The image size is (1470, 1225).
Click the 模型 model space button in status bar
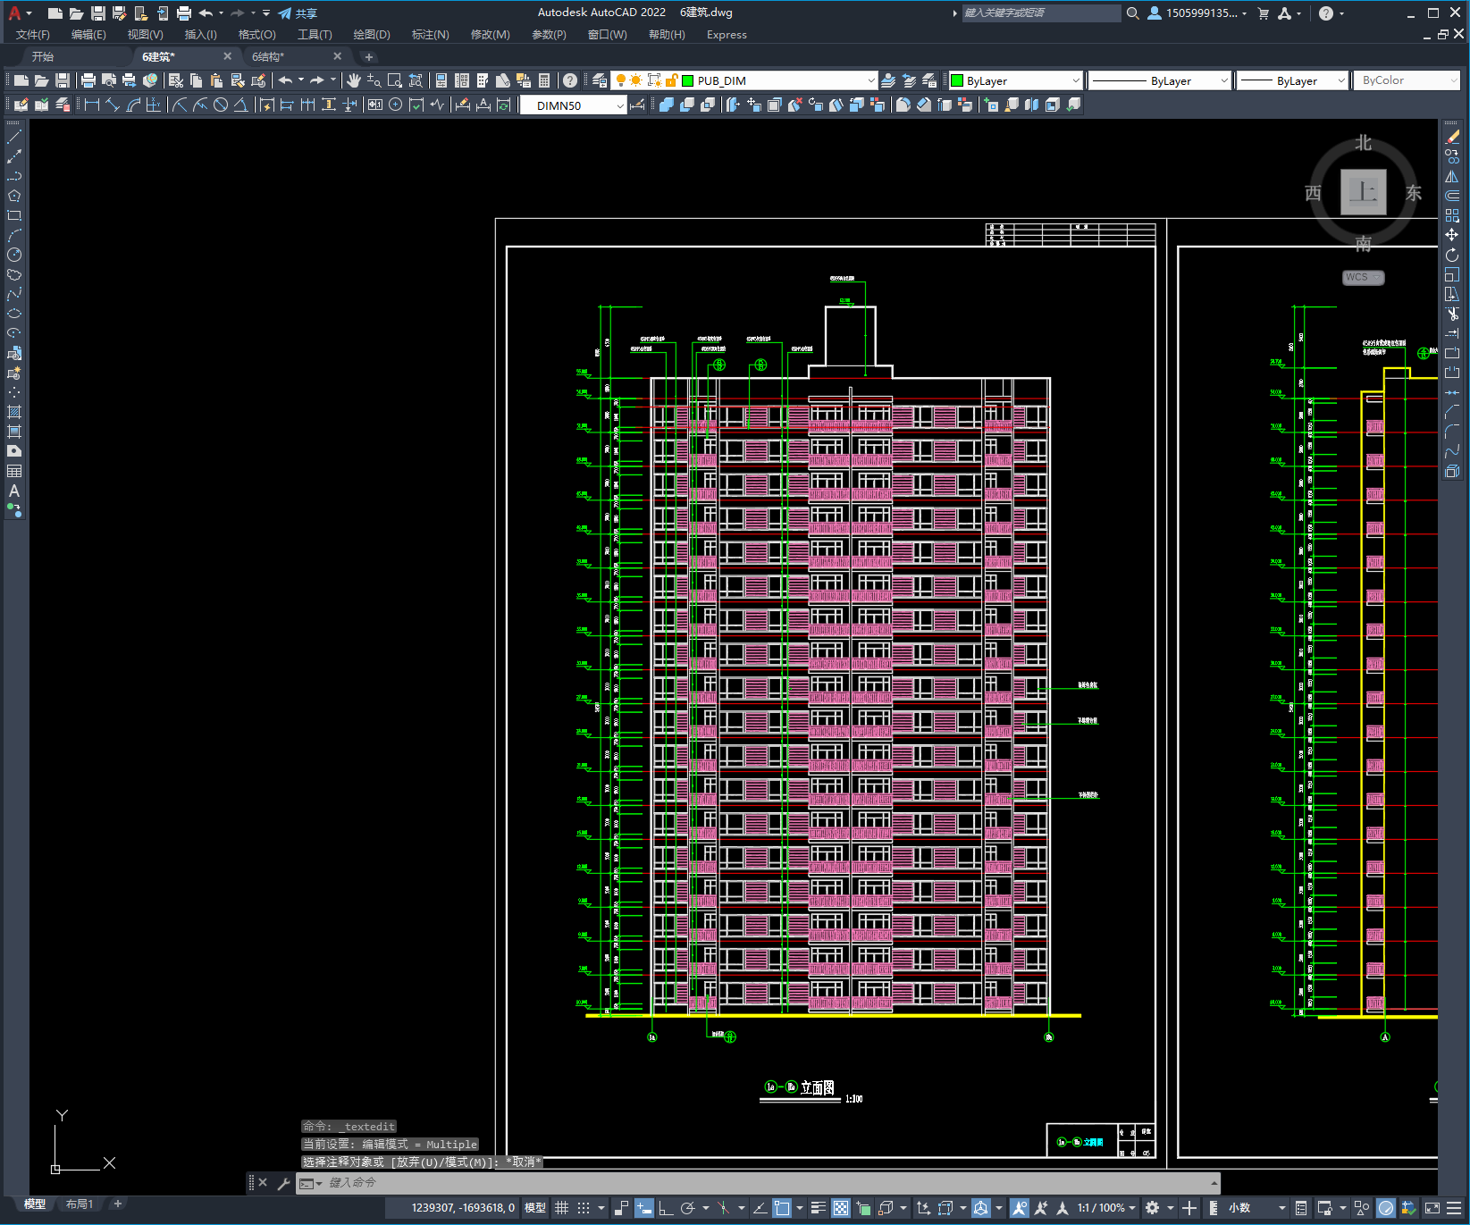(x=535, y=1208)
